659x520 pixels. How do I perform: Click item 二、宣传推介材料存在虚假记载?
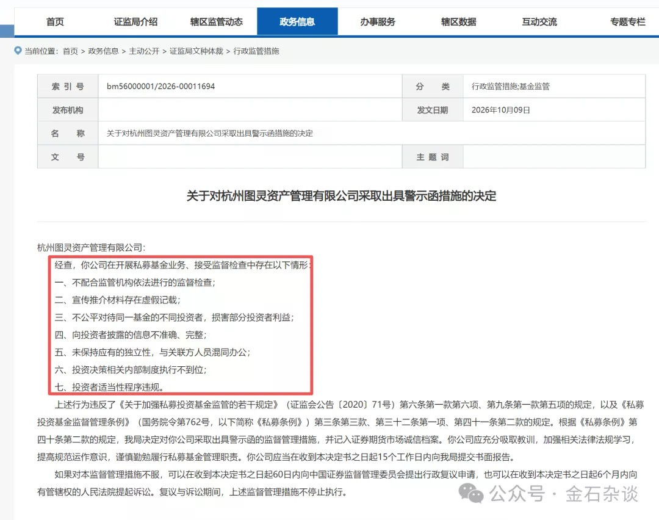click(117, 300)
